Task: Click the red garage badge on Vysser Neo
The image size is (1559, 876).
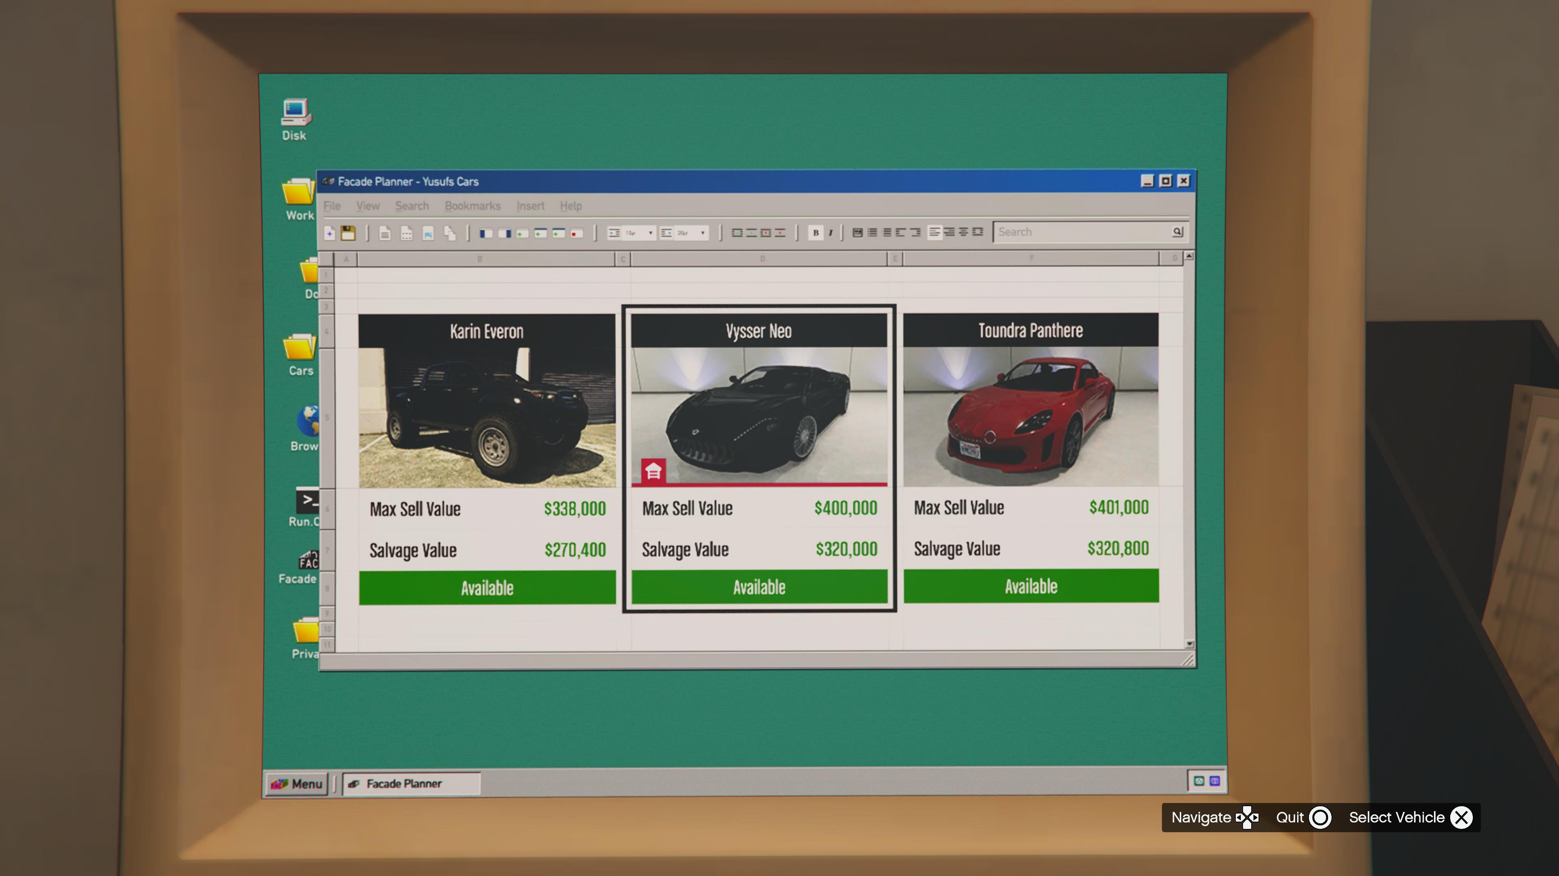Action: click(653, 471)
